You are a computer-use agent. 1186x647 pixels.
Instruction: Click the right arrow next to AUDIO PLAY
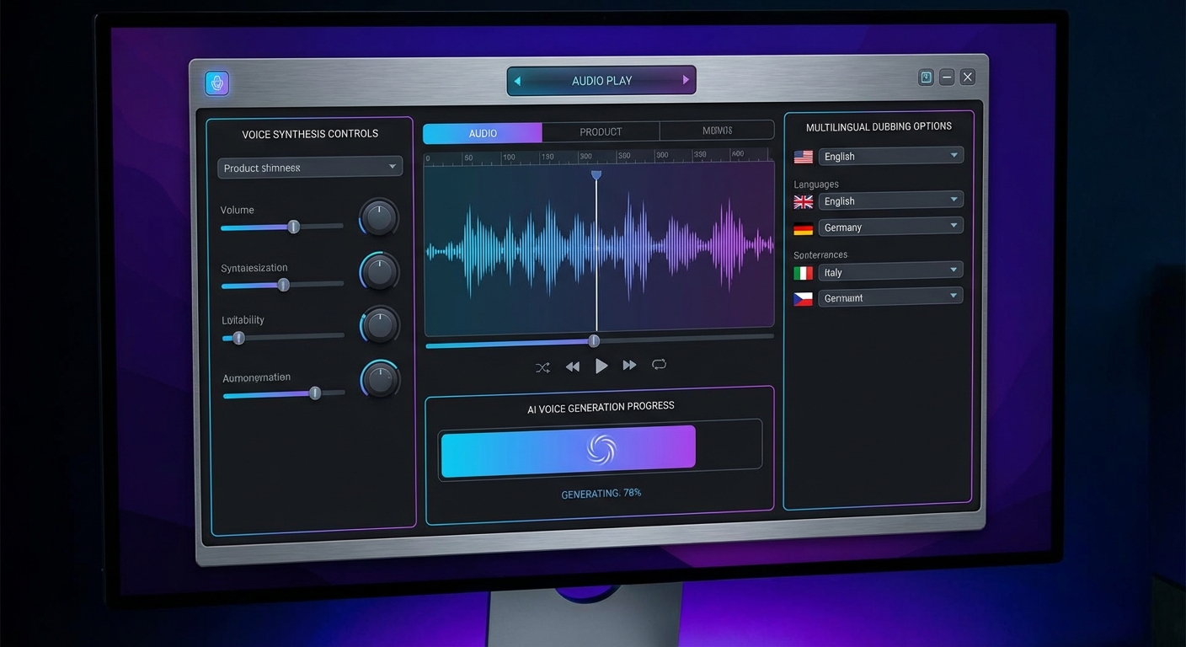684,80
